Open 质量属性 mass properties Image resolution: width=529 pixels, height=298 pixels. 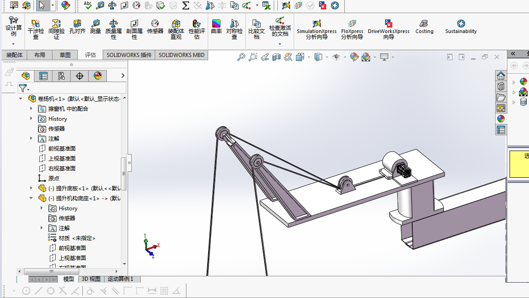113,29
